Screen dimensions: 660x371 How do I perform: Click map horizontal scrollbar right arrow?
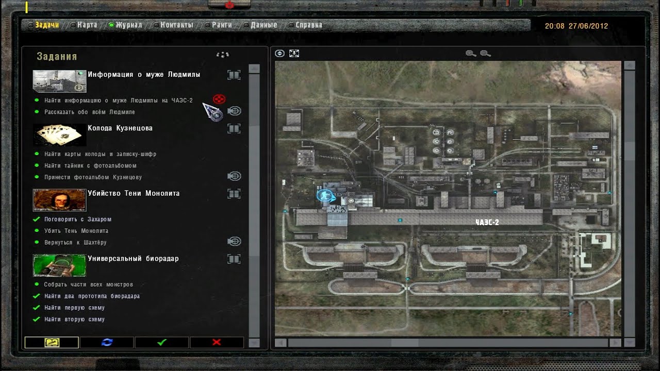(615, 342)
